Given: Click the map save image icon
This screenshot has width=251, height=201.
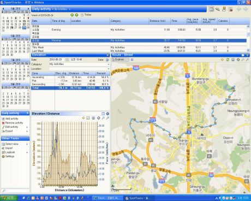Looking at the screenshot, I should coord(233,60).
